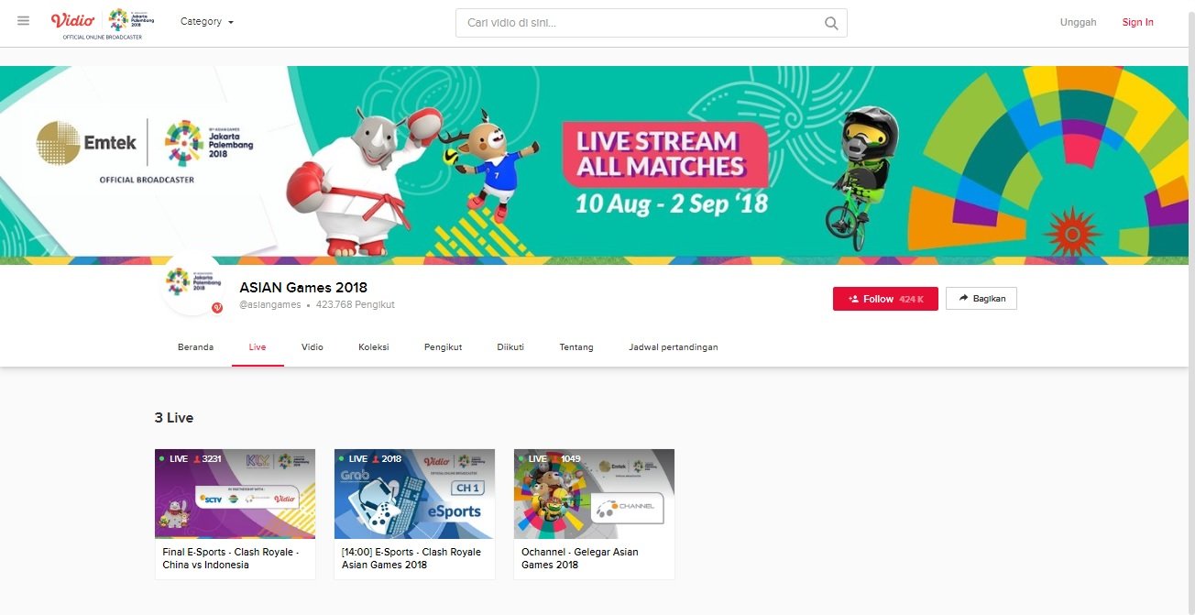
Task: Click the Asian Games channel avatar
Action: 192,284
